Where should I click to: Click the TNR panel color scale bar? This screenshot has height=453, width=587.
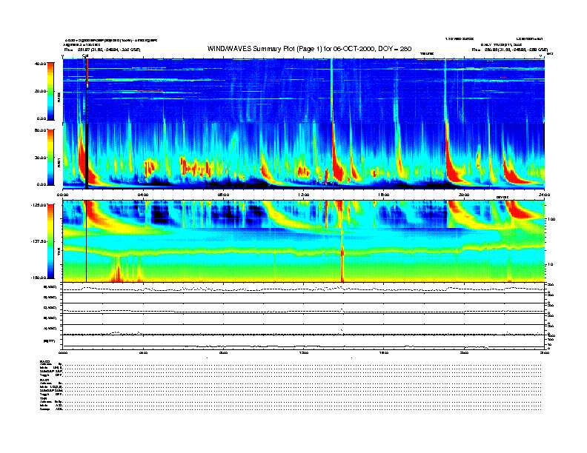tap(50, 241)
